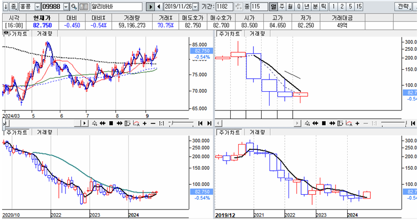This screenshot has width=418, height=220.
Task: Click the down-arrow icon at far top-left
Action: click(5, 7)
